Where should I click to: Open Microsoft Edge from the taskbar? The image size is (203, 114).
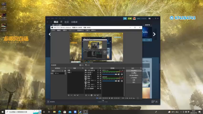tap(60, 112)
